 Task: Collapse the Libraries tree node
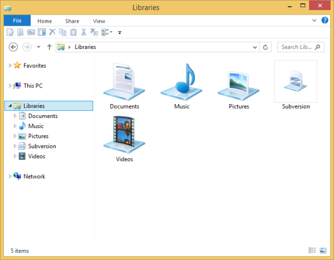click(x=10, y=106)
